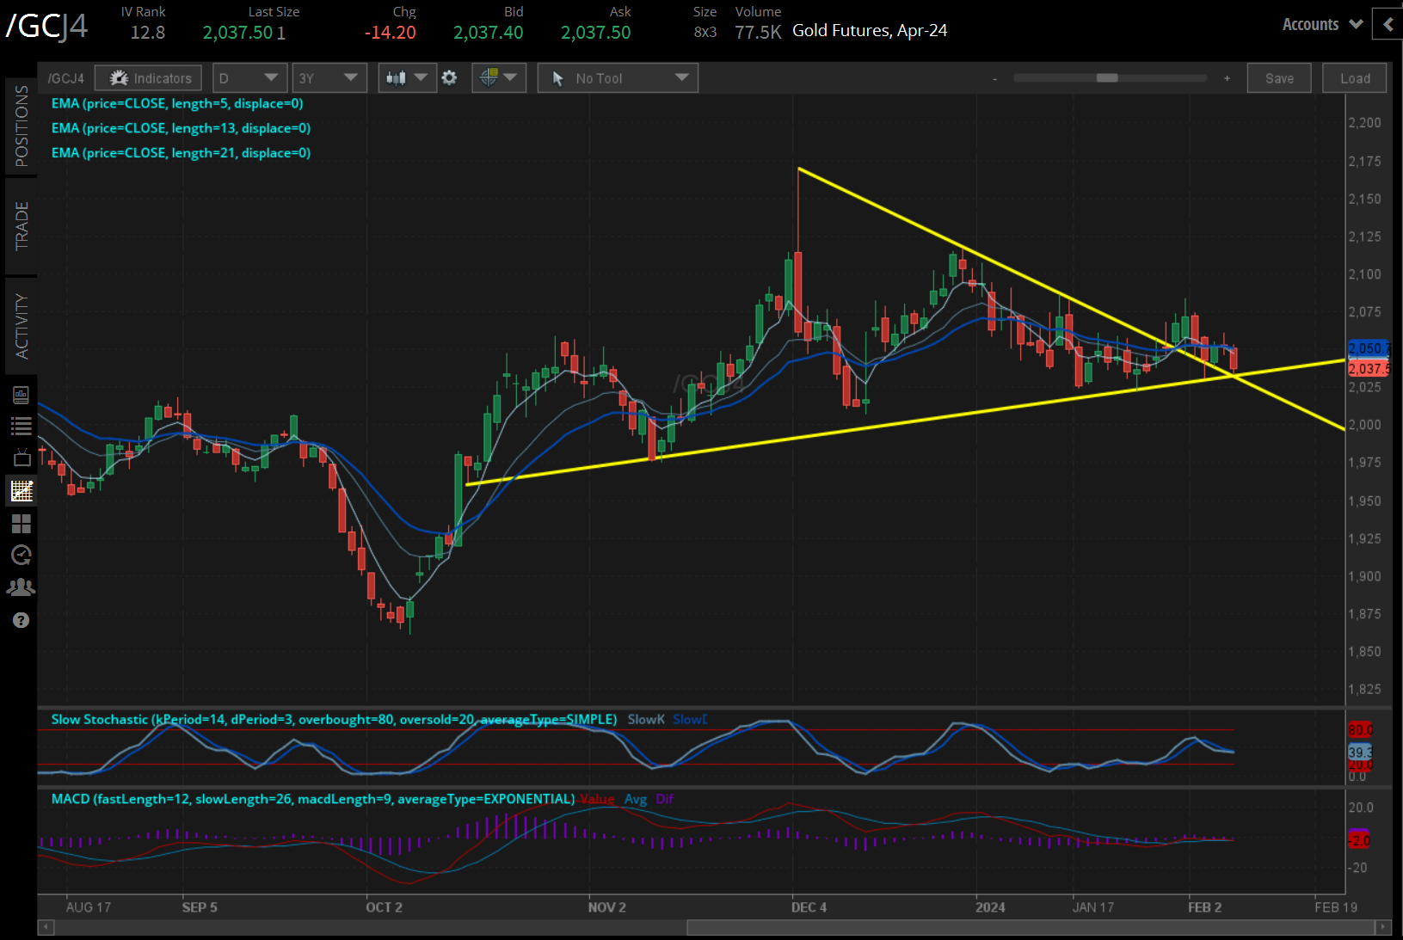The width and height of the screenshot is (1403, 940).
Task: Open chart settings gear
Action: (x=449, y=77)
